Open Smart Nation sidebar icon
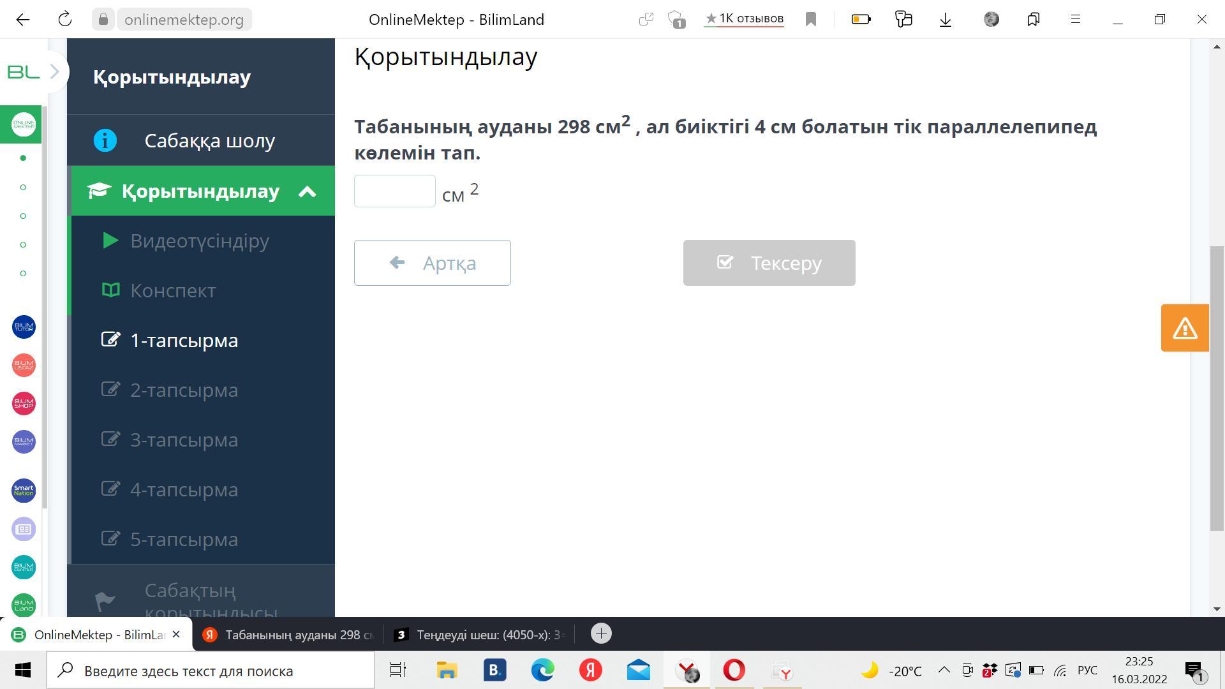Screen dimensions: 1225x689 click(24, 491)
